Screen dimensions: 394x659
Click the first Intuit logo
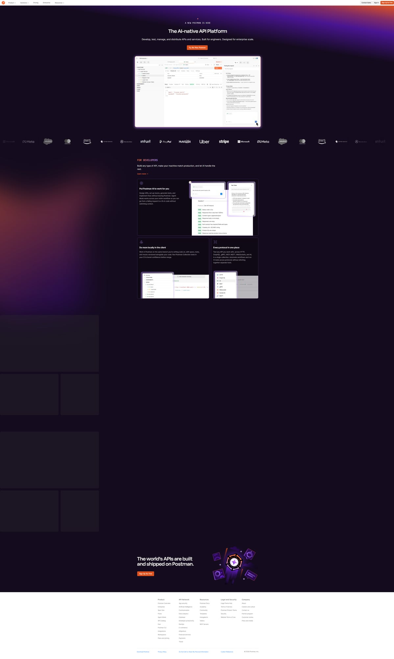click(146, 141)
